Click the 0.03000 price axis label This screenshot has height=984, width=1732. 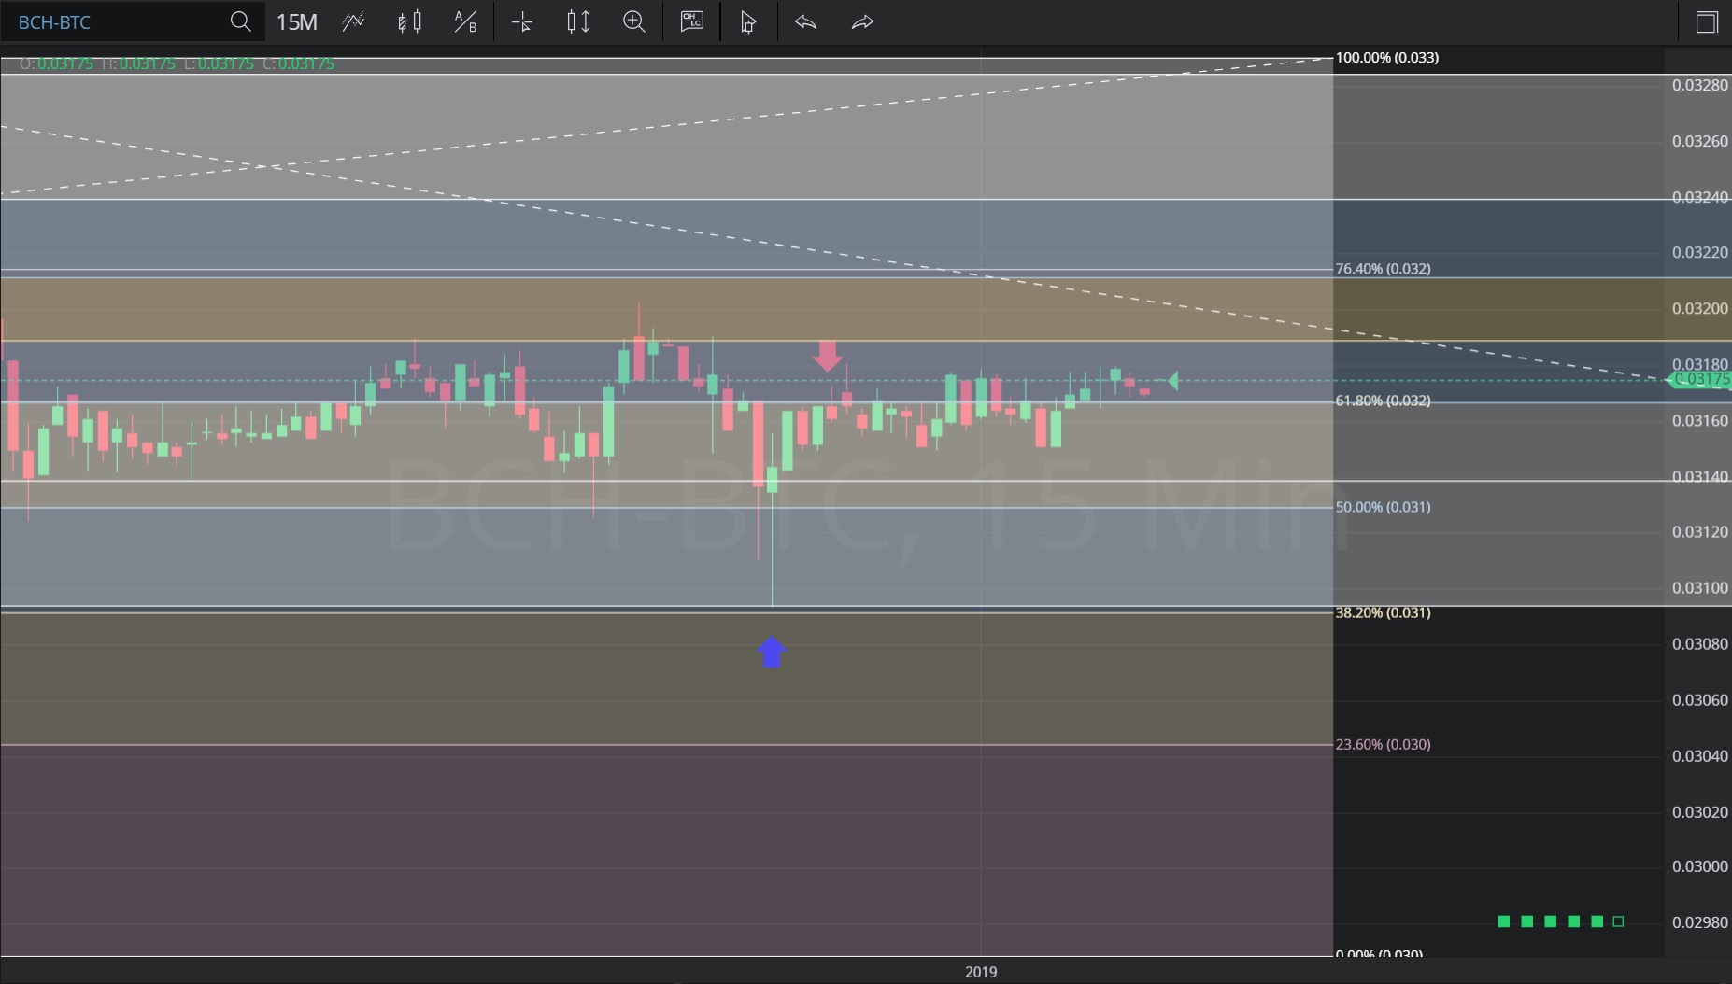pyautogui.click(x=1700, y=866)
